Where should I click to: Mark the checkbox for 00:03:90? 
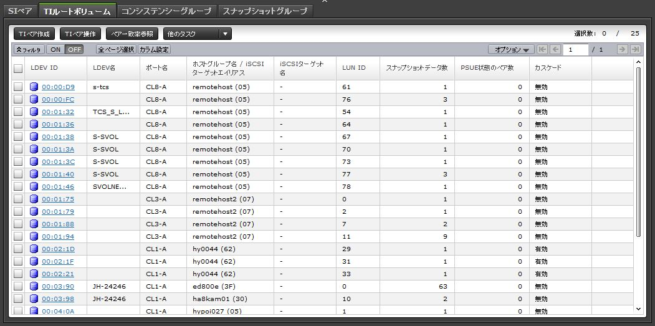(x=18, y=286)
